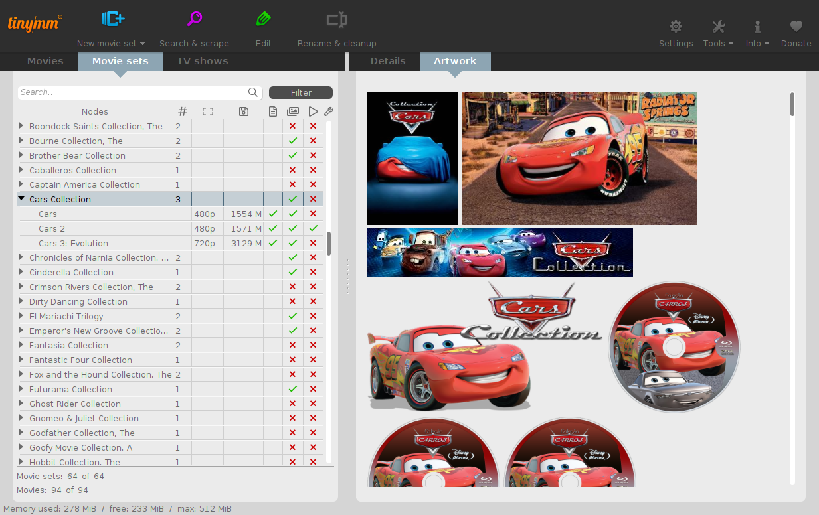Click the green Edit pencil icon
Screen dimensions: 819x515
[x=264, y=19]
